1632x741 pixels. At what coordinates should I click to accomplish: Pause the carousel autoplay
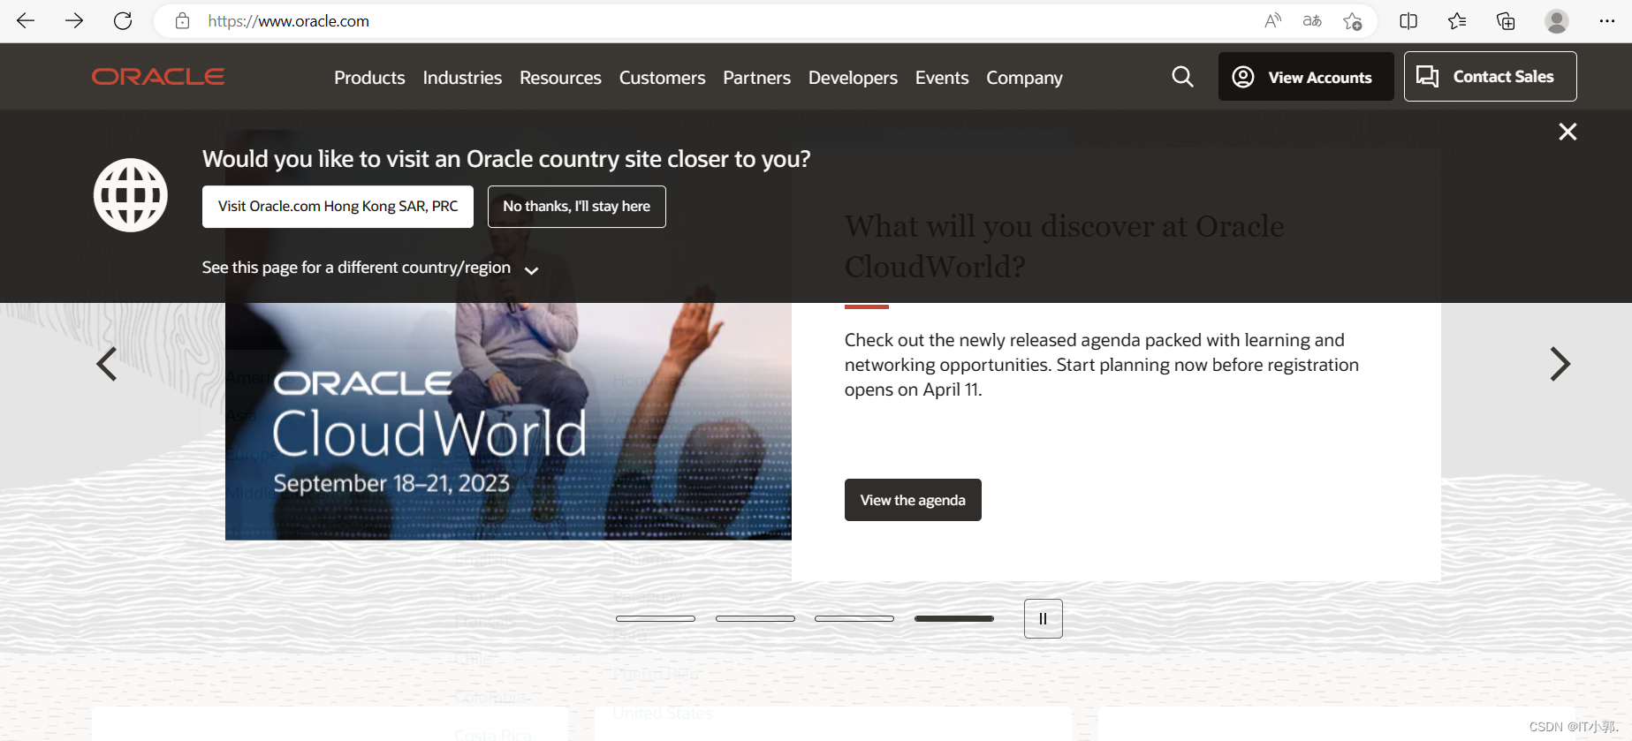(x=1043, y=618)
